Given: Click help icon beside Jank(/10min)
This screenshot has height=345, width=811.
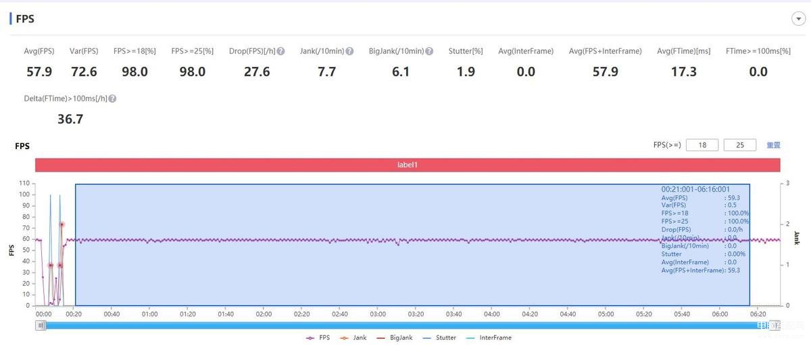Looking at the screenshot, I should [x=349, y=51].
